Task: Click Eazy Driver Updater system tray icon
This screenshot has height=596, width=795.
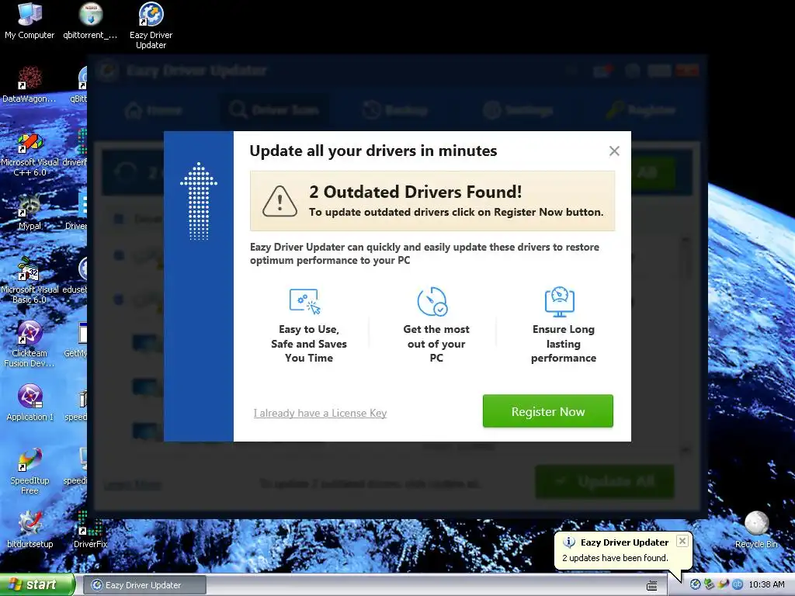Action: (696, 584)
